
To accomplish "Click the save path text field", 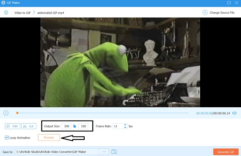I will pyautogui.click(x=57, y=152).
